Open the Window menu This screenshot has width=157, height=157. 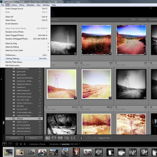46,5
